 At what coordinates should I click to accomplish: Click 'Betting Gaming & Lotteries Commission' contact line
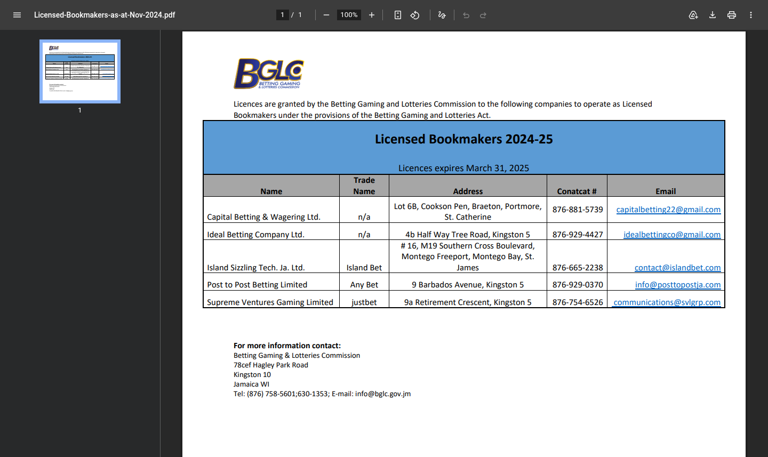(297, 356)
